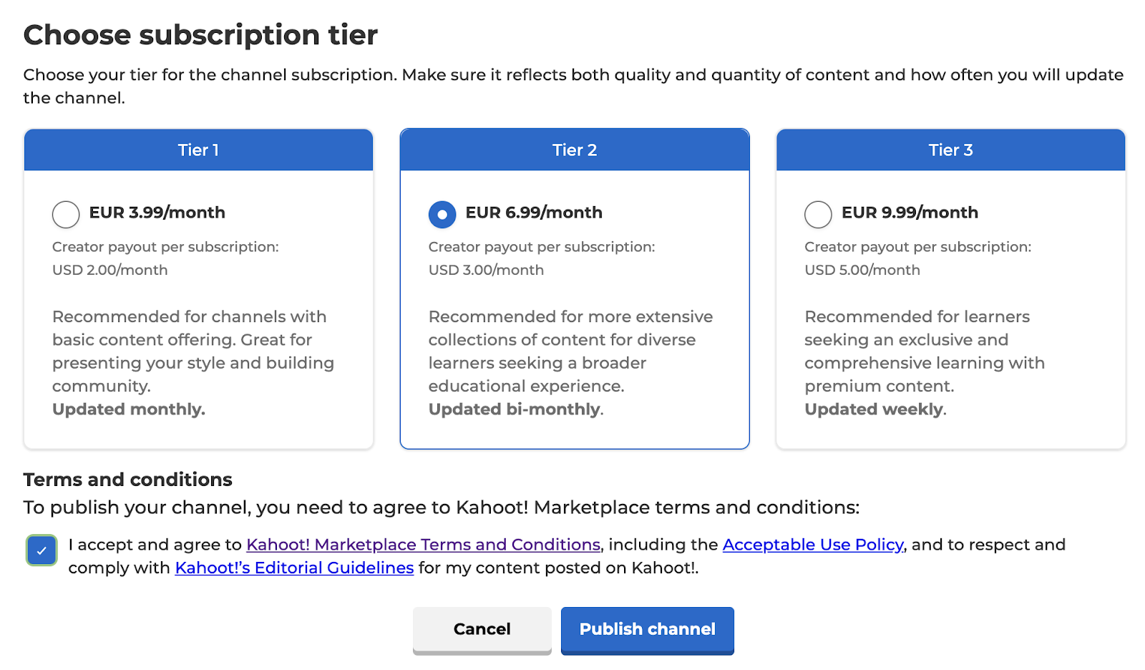
Task: Click the EUR 6.99/month price label
Action: pos(534,213)
